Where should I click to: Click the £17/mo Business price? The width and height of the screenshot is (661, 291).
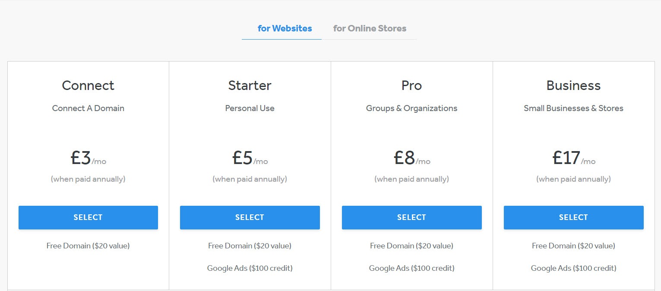click(574, 158)
